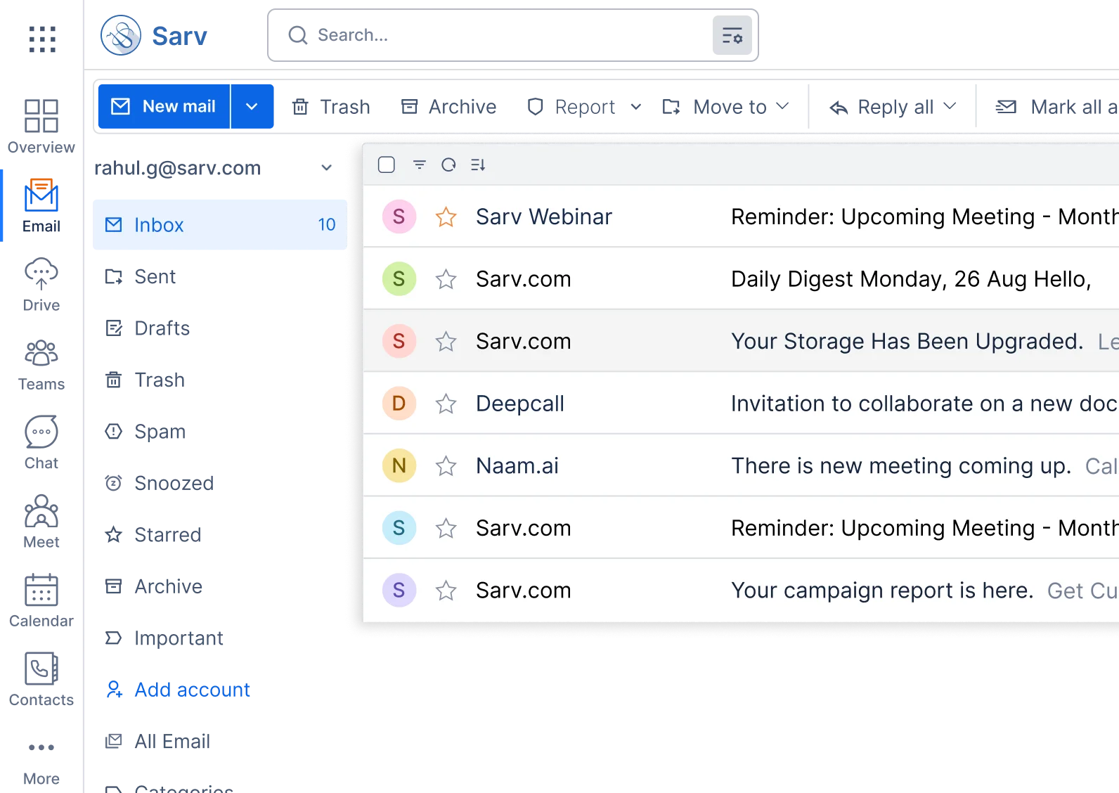Click Naam.ai sender avatar
1119x793 pixels.
(399, 465)
